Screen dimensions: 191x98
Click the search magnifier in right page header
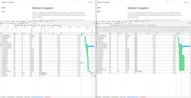pos(168,2)
